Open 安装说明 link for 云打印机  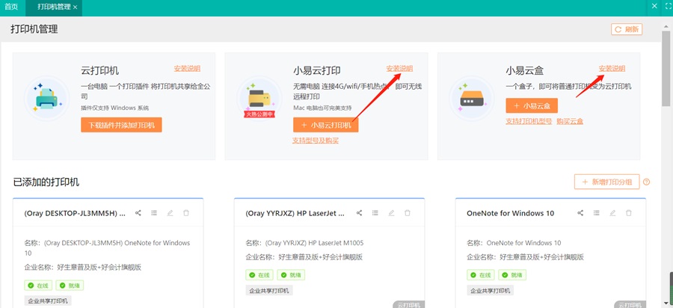click(187, 68)
